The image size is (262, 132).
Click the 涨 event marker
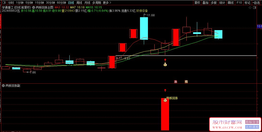tap(176, 82)
